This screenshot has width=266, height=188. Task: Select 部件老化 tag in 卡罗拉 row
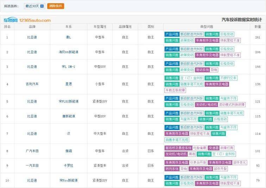(x=240, y=163)
